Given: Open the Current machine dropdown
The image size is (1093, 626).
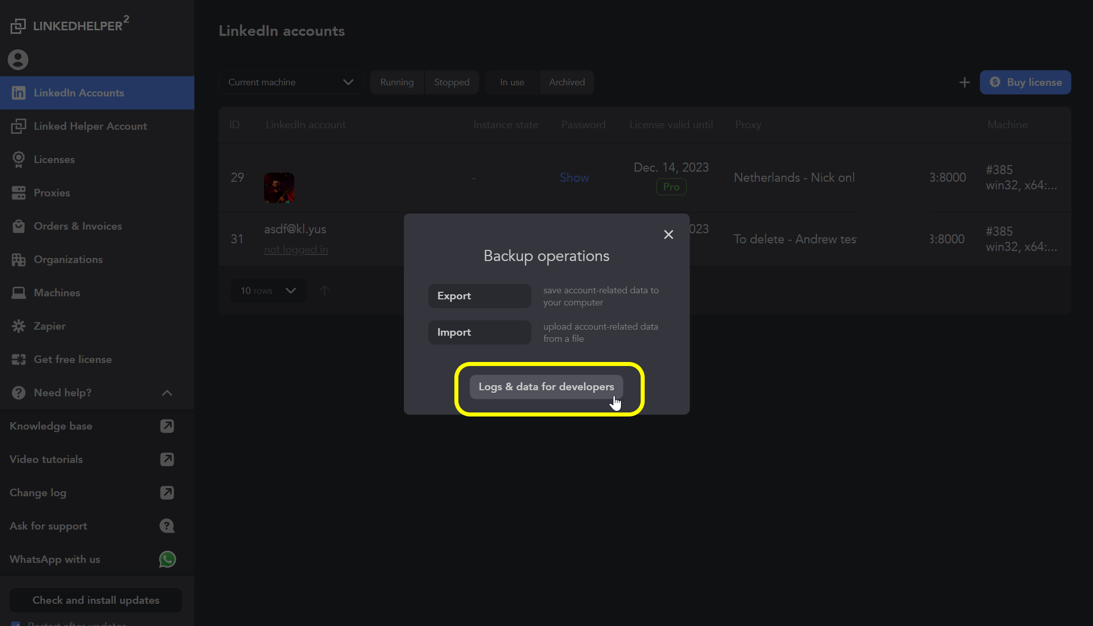Looking at the screenshot, I should click(291, 82).
